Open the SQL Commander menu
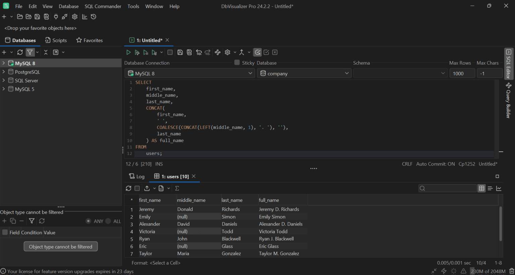 tap(103, 6)
